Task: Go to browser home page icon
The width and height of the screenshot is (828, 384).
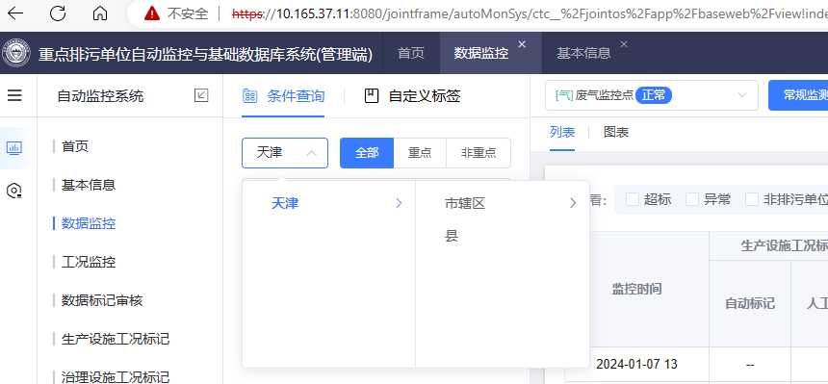Action: pyautogui.click(x=100, y=13)
